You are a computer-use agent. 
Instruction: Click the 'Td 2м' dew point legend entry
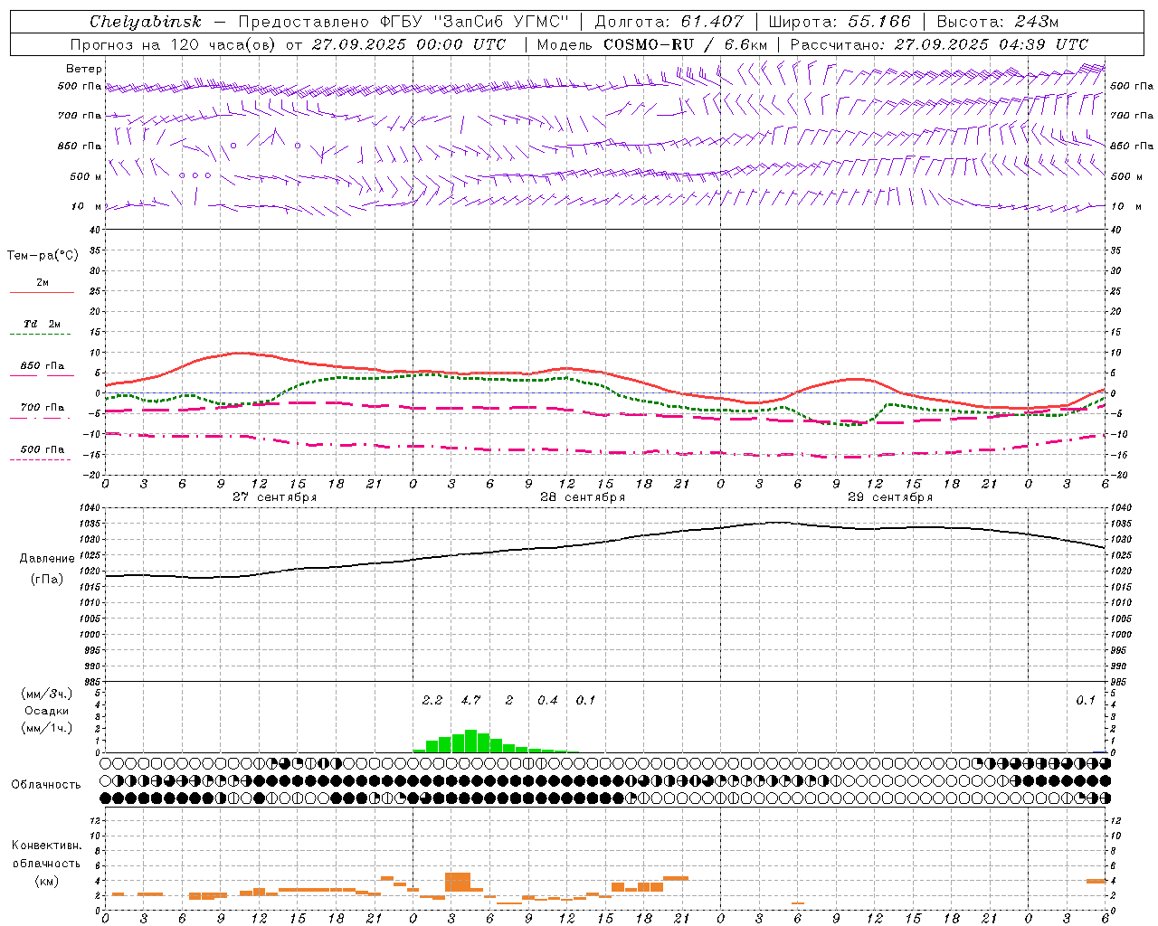(x=43, y=324)
